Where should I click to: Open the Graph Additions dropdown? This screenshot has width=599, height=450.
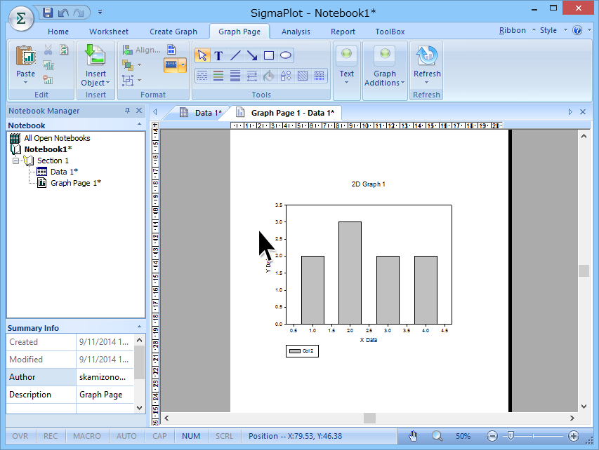click(x=385, y=65)
